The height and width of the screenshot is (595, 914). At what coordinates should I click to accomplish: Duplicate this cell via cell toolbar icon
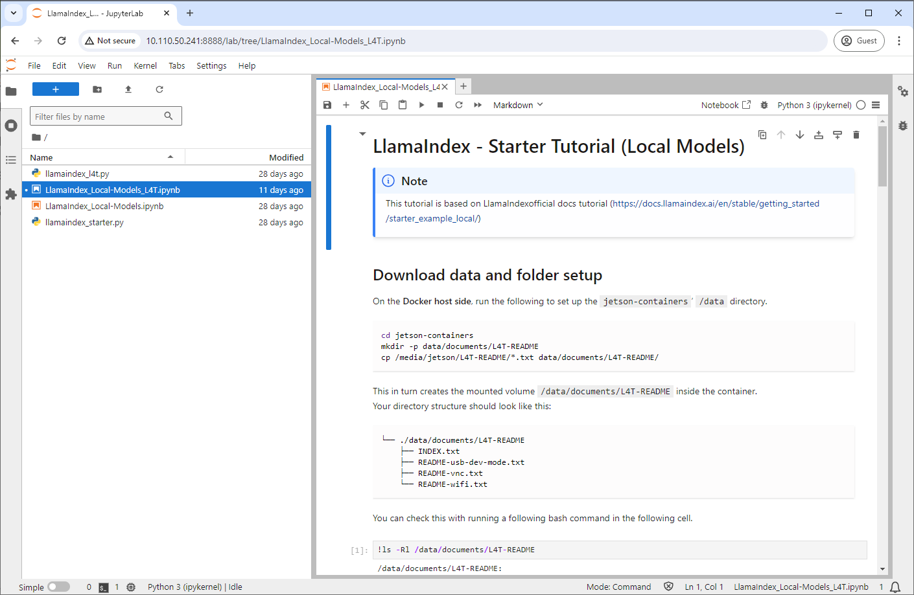[x=762, y=135]
